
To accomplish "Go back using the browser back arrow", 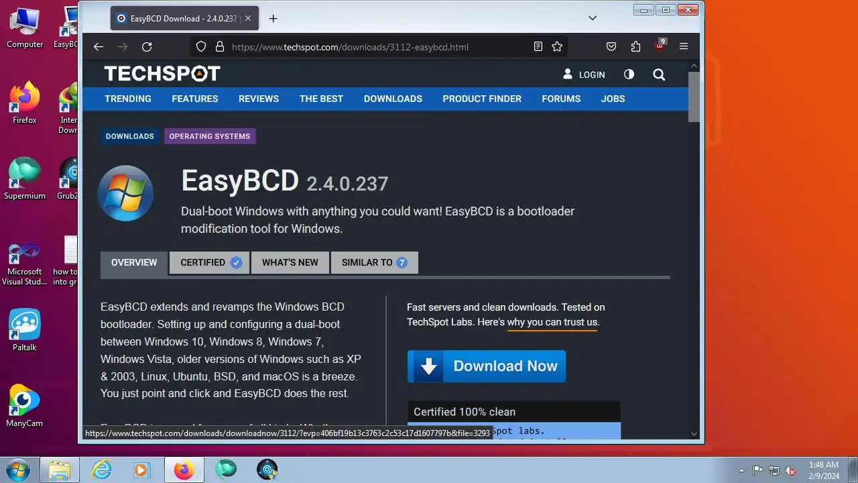I will 99,47.
